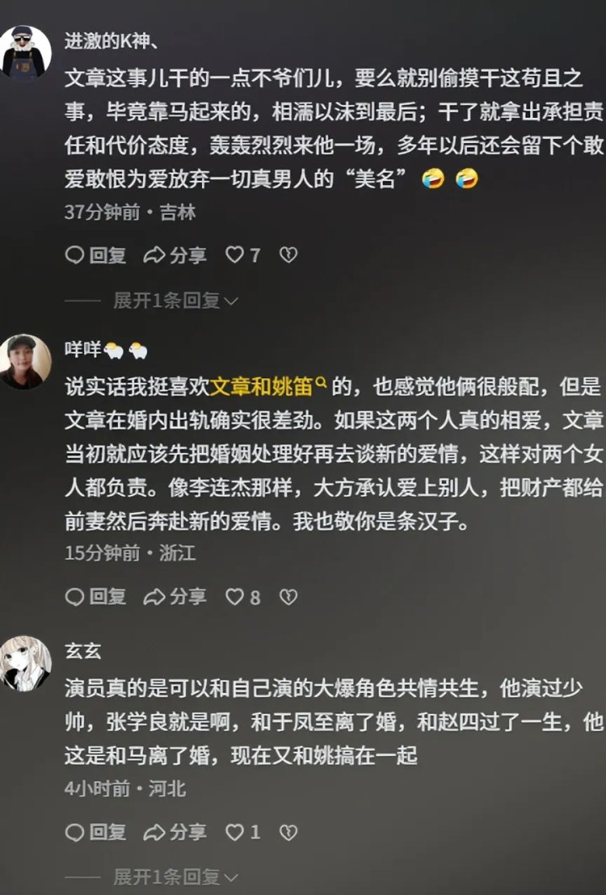Screen dimensions: 606x895
Task: Open 进激的K神's profile avatar
Action: [25, 52]
